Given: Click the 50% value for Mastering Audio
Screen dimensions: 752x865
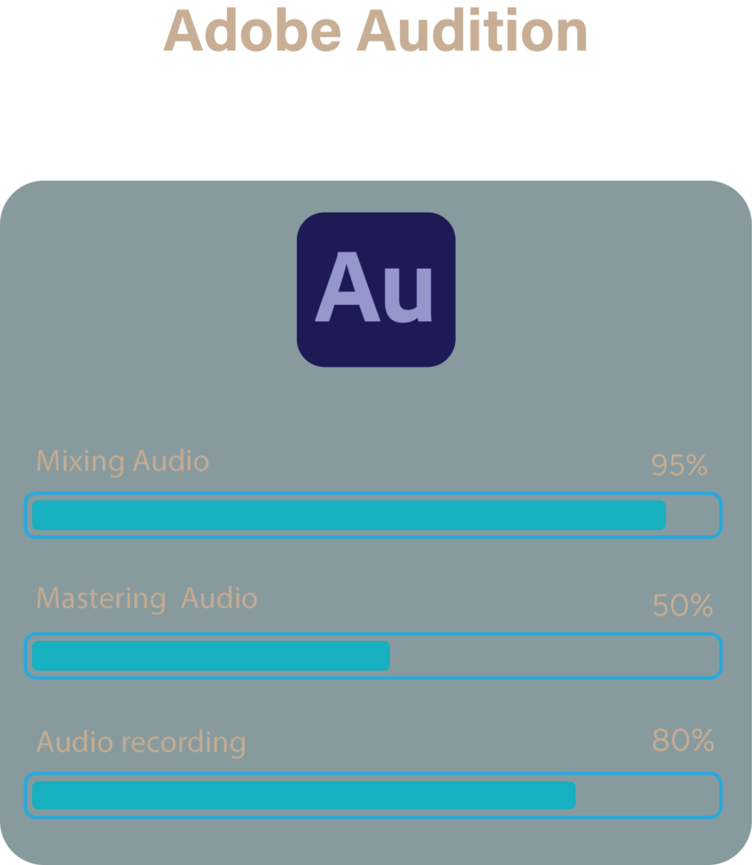Looking at the screenshot, I should (x=682, y=606).
